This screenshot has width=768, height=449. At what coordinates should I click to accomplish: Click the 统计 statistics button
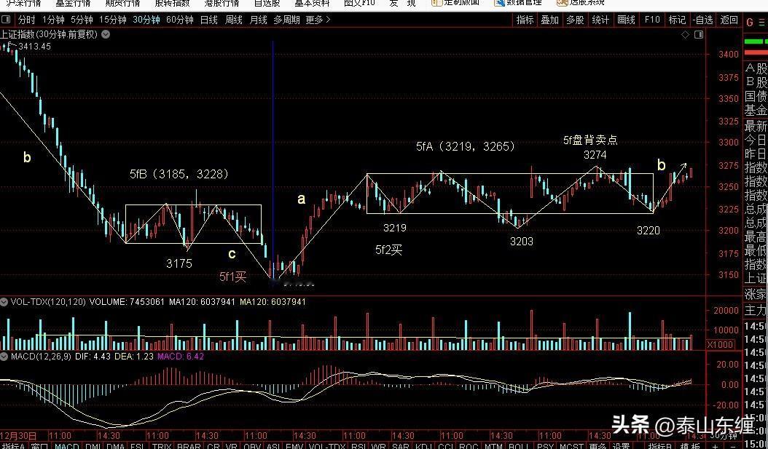[x=600, y=20]
